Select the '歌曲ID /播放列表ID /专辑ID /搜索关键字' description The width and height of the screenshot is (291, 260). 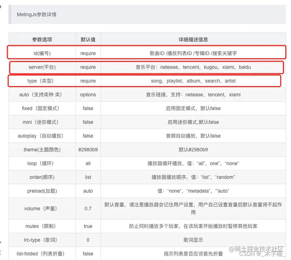coord(193,54)
